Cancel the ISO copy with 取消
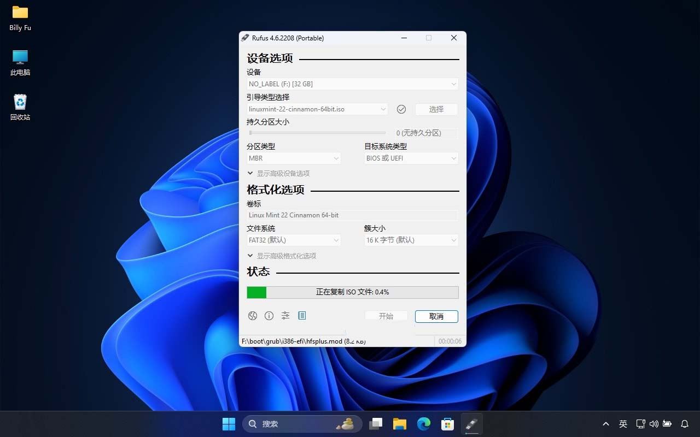 click(x=436, y=316)
